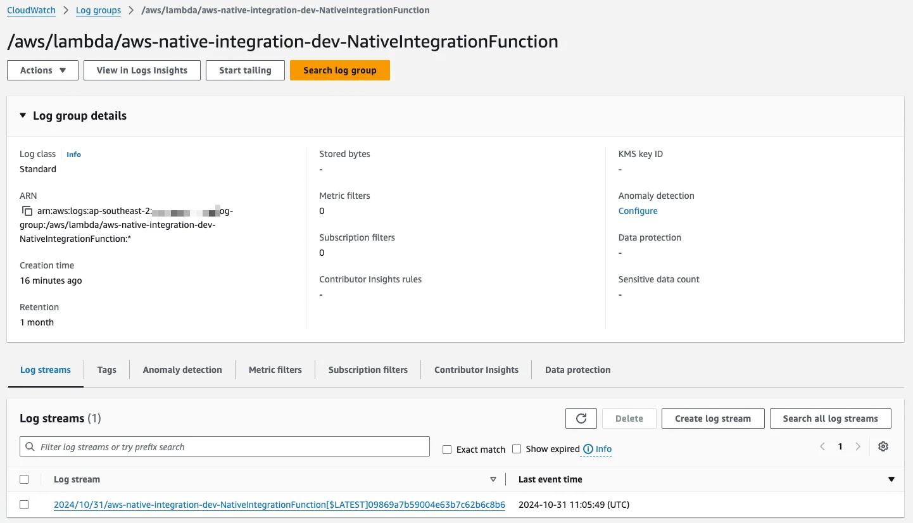Screen dimensions: 913x523
Task: Open the Anomaly detection tab
Action: pos(182,370)
